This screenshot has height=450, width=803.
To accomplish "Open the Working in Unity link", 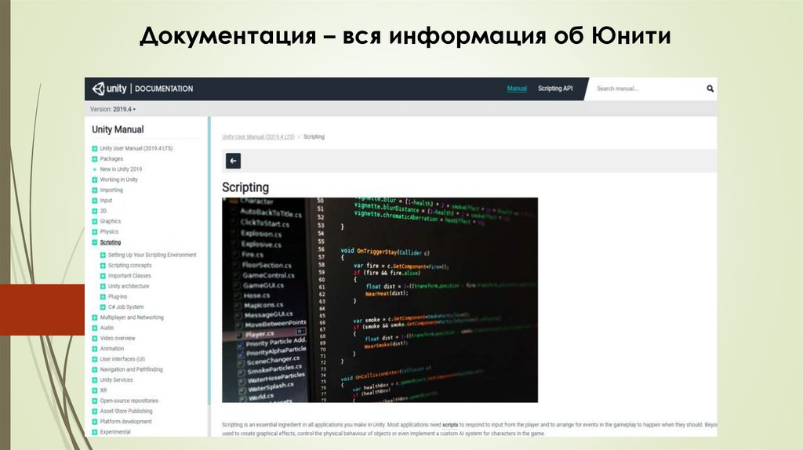I will 119,180.
